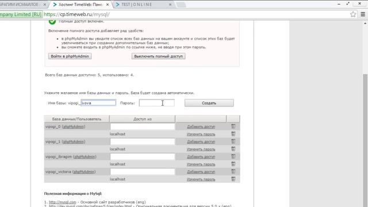The image size is (368, 207).
Task: Delete localhost access under vipogi_ibragim
Action: pos(233,164)
